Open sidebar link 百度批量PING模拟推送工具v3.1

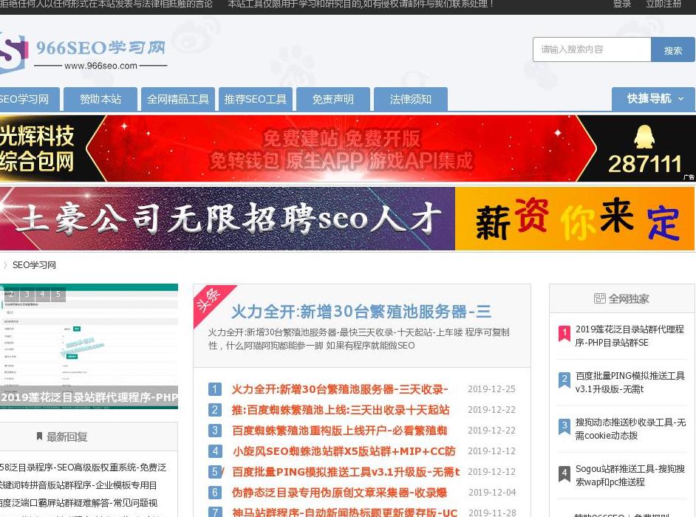(630, 383)
